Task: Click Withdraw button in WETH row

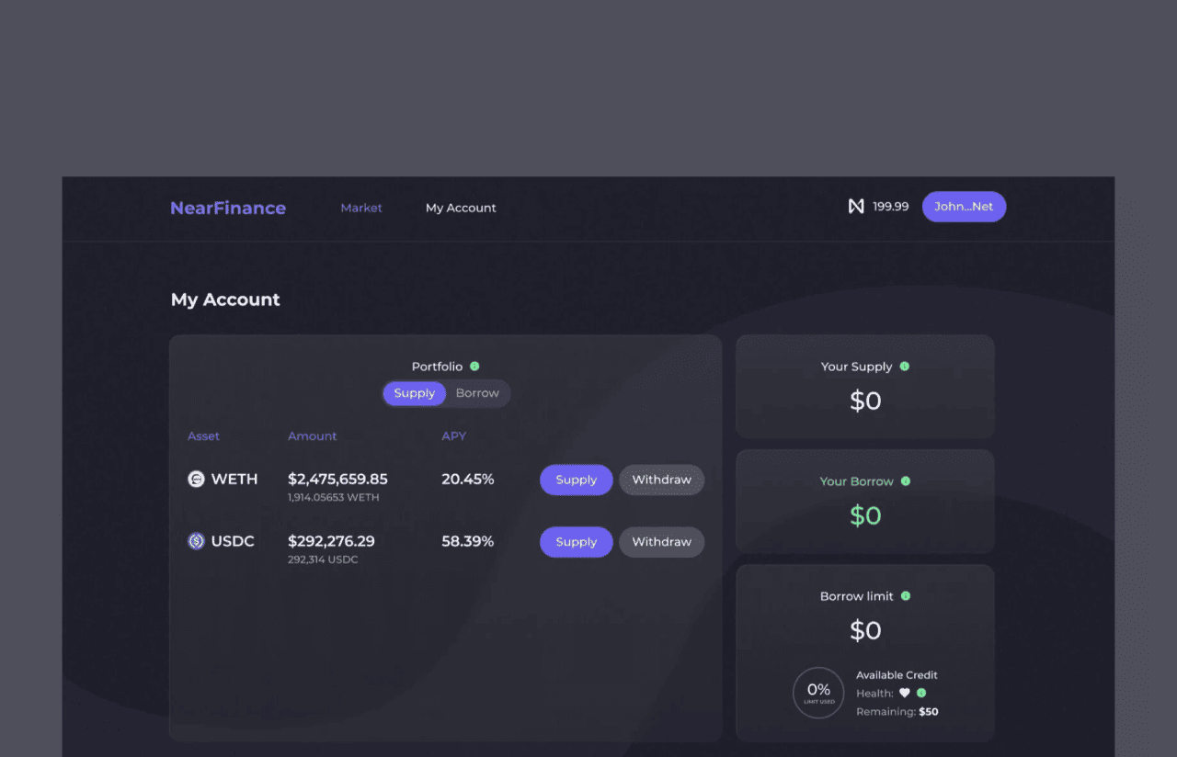Action: pyautogui.click(x=661, y=480)
